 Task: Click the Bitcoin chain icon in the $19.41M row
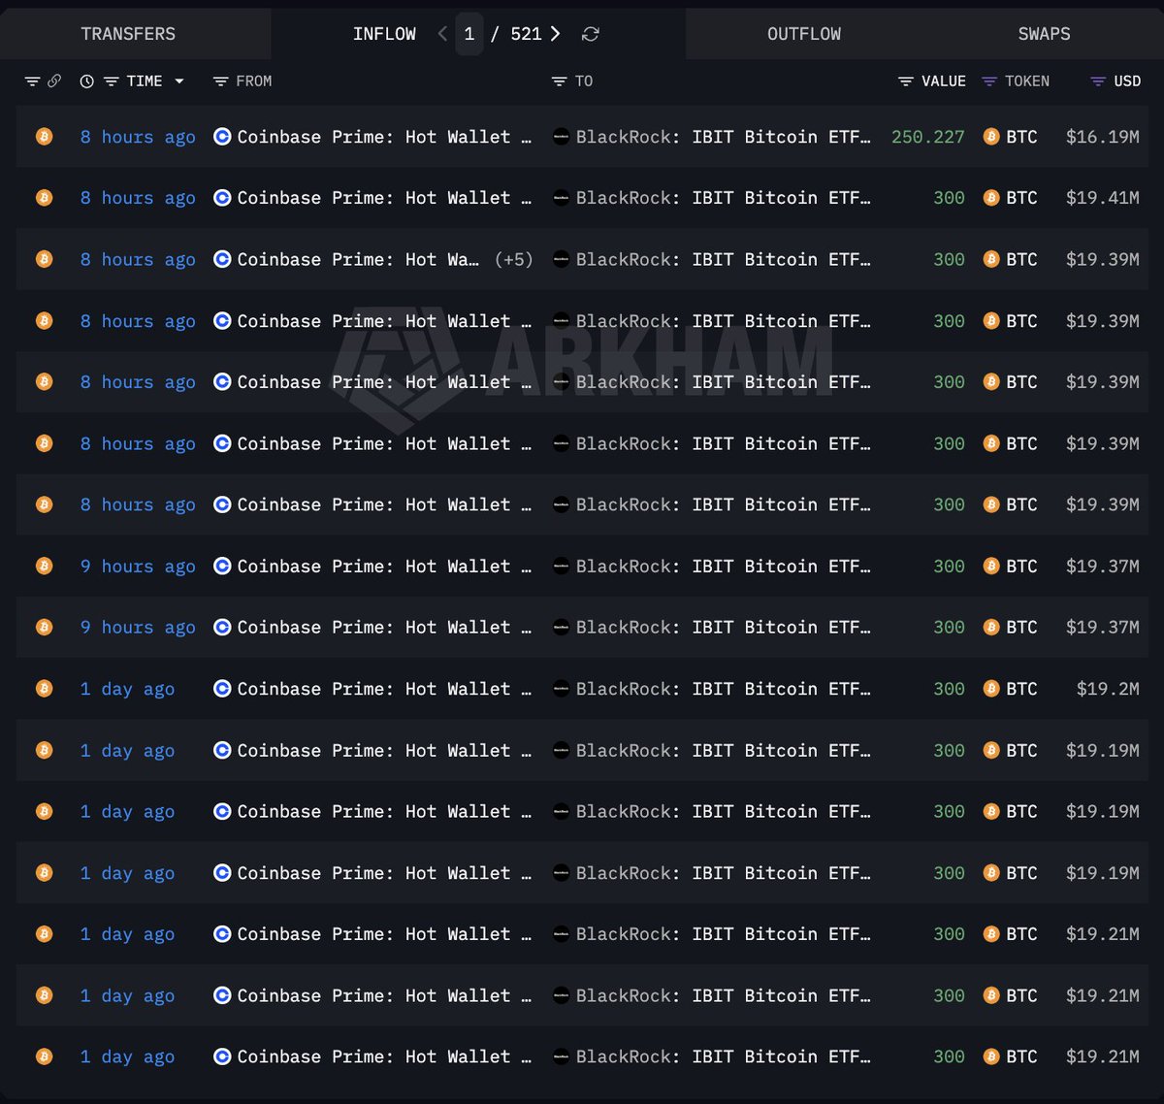point(44,198)
